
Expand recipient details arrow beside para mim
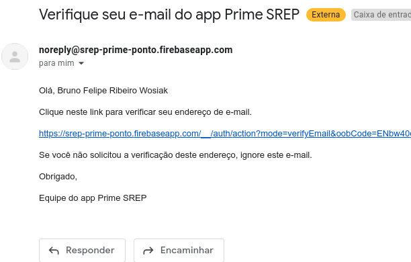point(81,63)
